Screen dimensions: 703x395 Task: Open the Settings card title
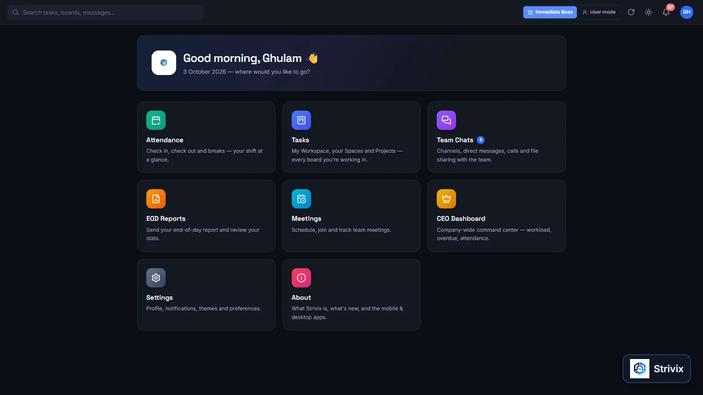pos(159,298)
